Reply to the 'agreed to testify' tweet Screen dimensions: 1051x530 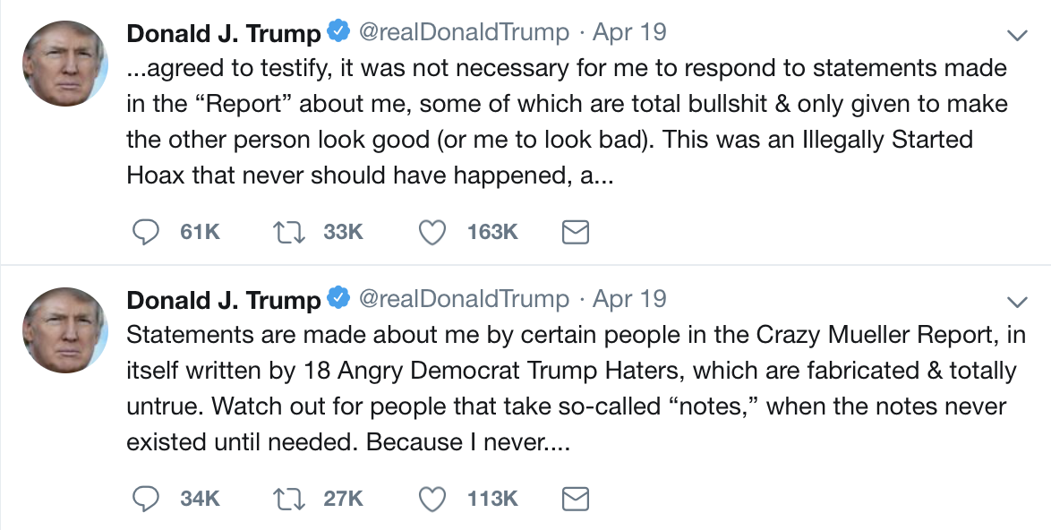(146, 232)
